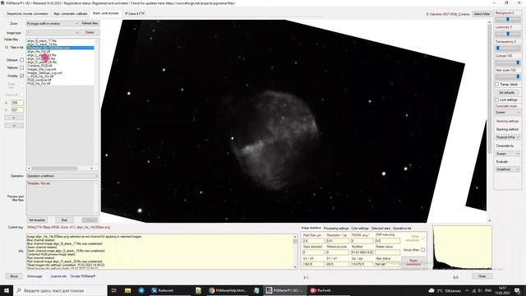526x296 pixels.
Task: Click the Select folder button
Action: [x=482, y=14]
